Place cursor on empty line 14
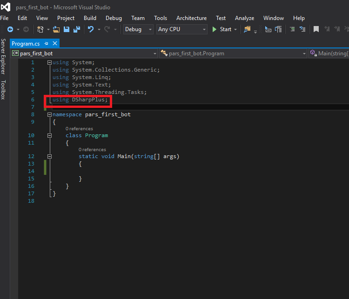Image resolution: width=349 pixels, height=299 pixels. tap(178, 171)
